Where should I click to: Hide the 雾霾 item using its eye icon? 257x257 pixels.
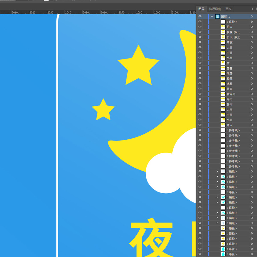tap(200, 68)
